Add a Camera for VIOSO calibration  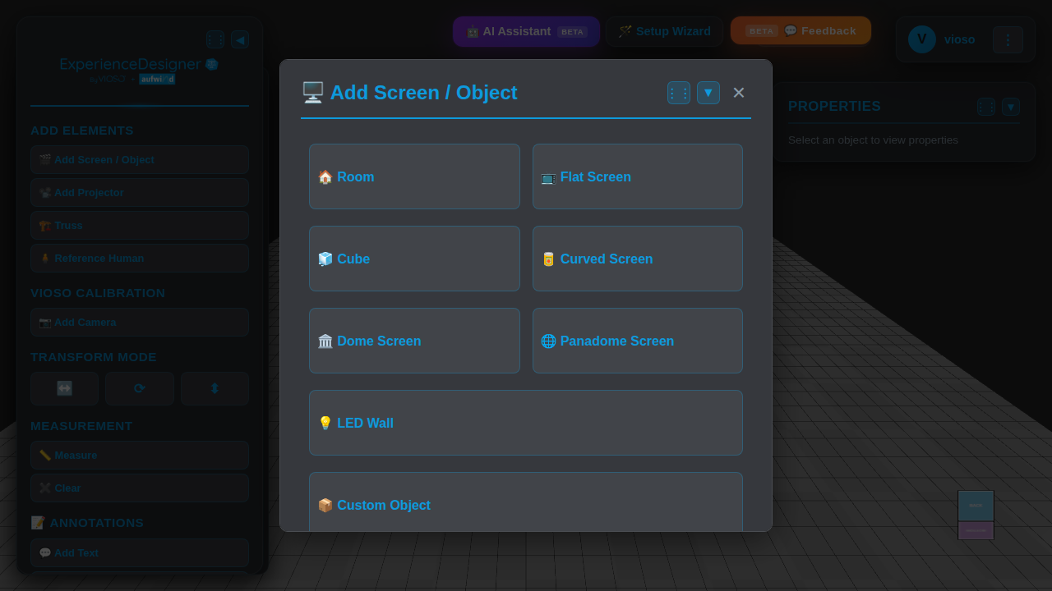[x=139, y=322]
